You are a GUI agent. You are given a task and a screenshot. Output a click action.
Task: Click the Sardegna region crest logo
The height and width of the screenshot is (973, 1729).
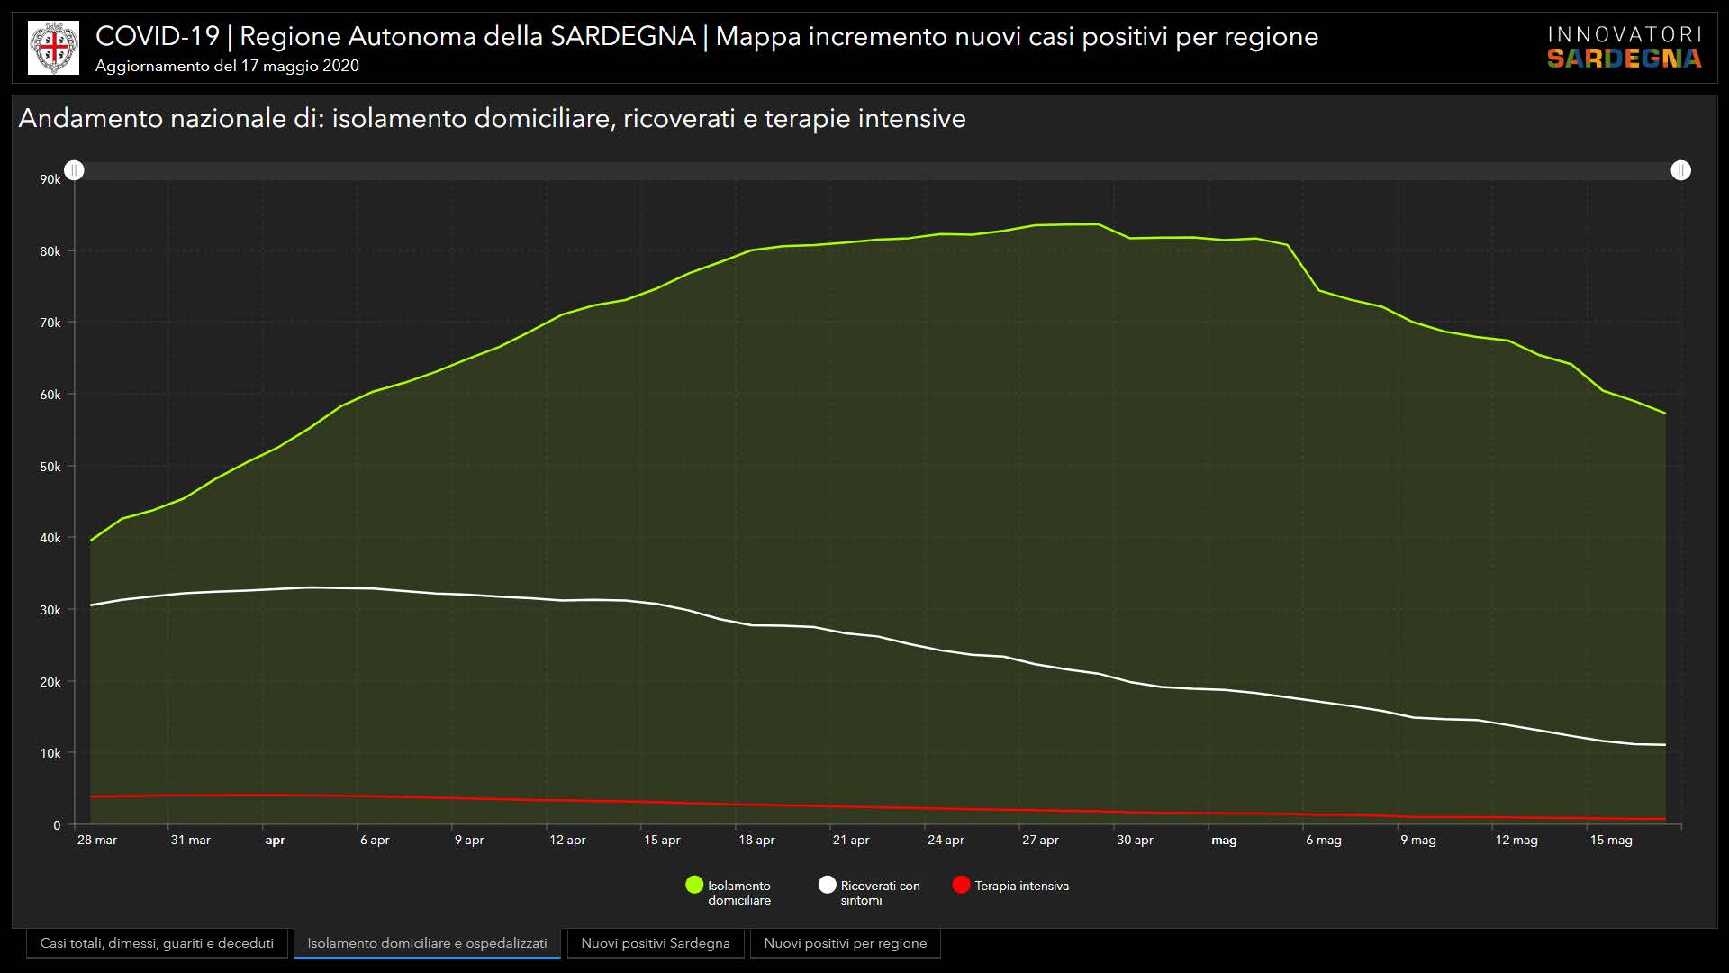coord(53,48)
